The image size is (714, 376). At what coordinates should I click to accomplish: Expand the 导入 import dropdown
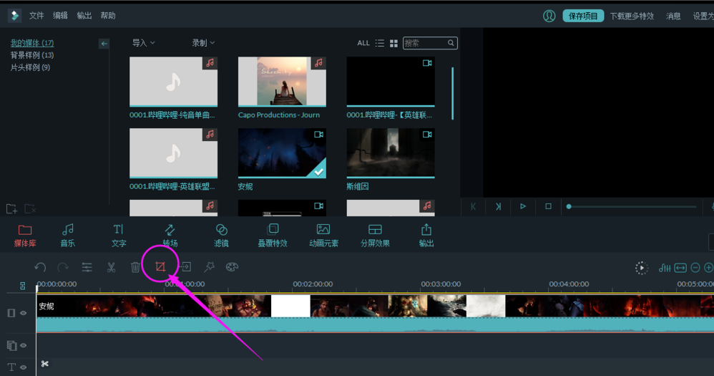143,43
